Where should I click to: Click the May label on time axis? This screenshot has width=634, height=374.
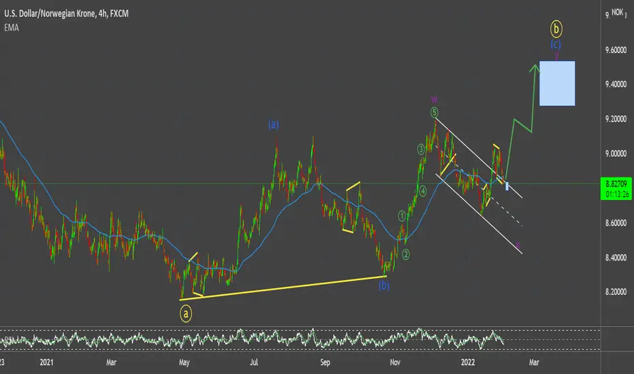click(184, 362)
